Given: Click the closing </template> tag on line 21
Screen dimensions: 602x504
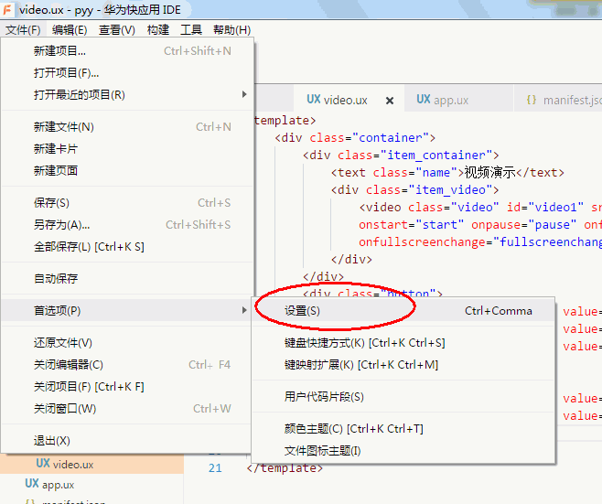Looking at the screenshot, I should coord(285,468).
